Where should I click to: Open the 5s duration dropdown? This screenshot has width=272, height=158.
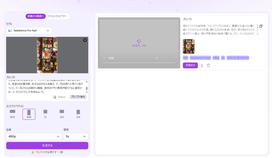pos(76,136)
